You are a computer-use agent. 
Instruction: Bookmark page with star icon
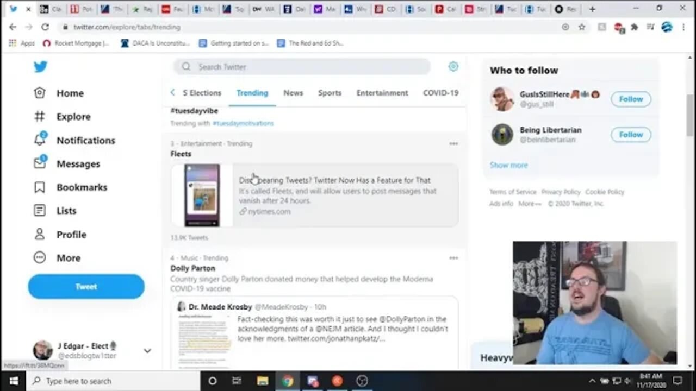click(581, 27)
